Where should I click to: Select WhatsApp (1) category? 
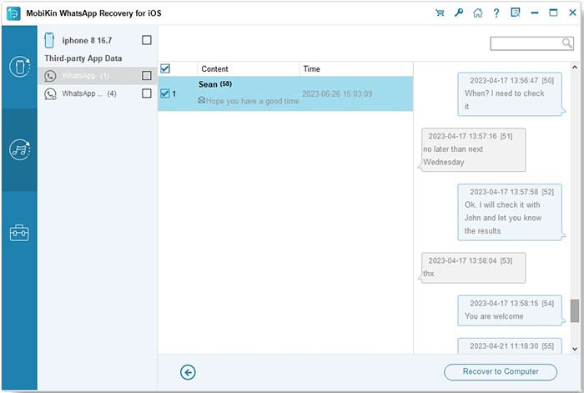[x=97, y=76]
